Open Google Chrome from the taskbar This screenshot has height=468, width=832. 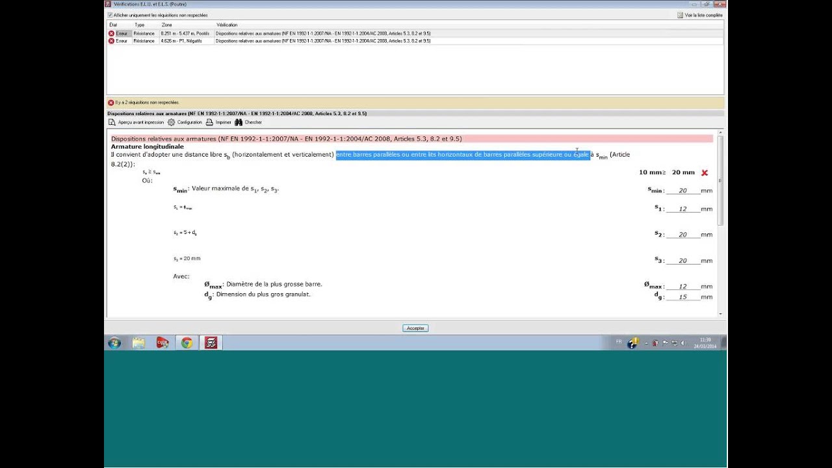click(187, 343)
